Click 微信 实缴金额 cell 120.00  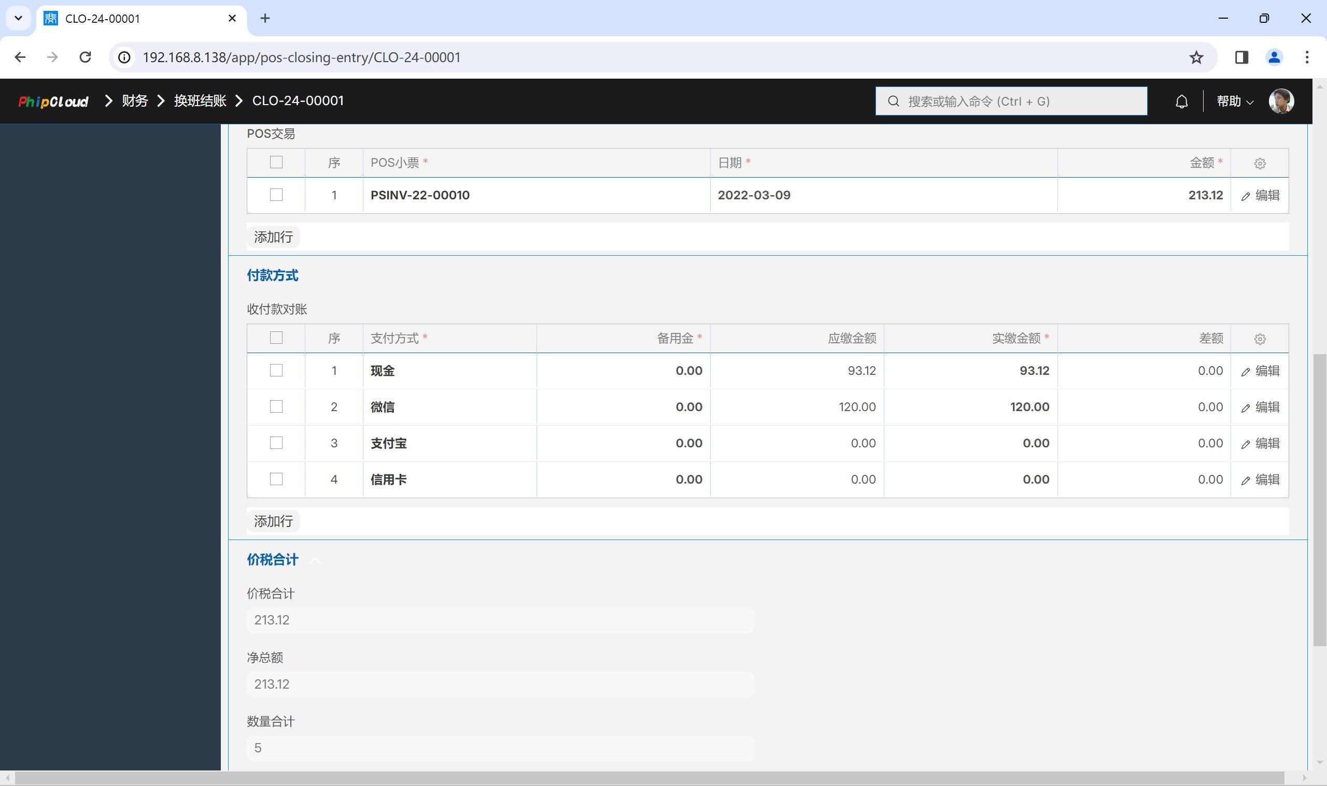click(x=970, y=407)
